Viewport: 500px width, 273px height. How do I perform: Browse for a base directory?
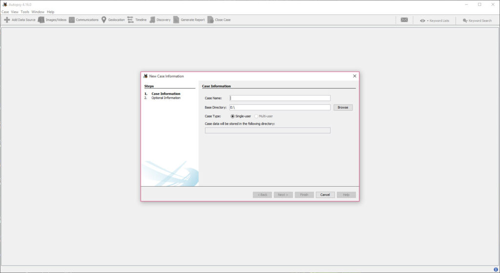click(343, 108)
